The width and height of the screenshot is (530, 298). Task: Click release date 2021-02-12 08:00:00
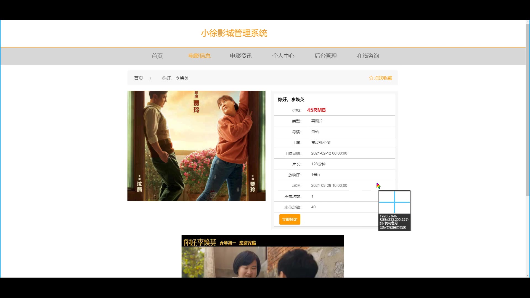coord(329,153)
